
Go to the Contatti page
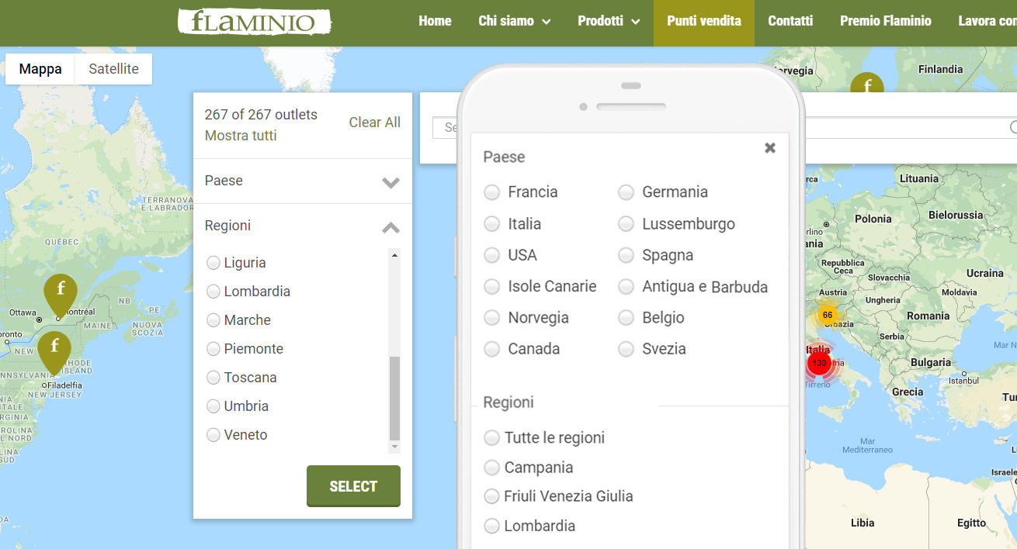coord(790,22)
